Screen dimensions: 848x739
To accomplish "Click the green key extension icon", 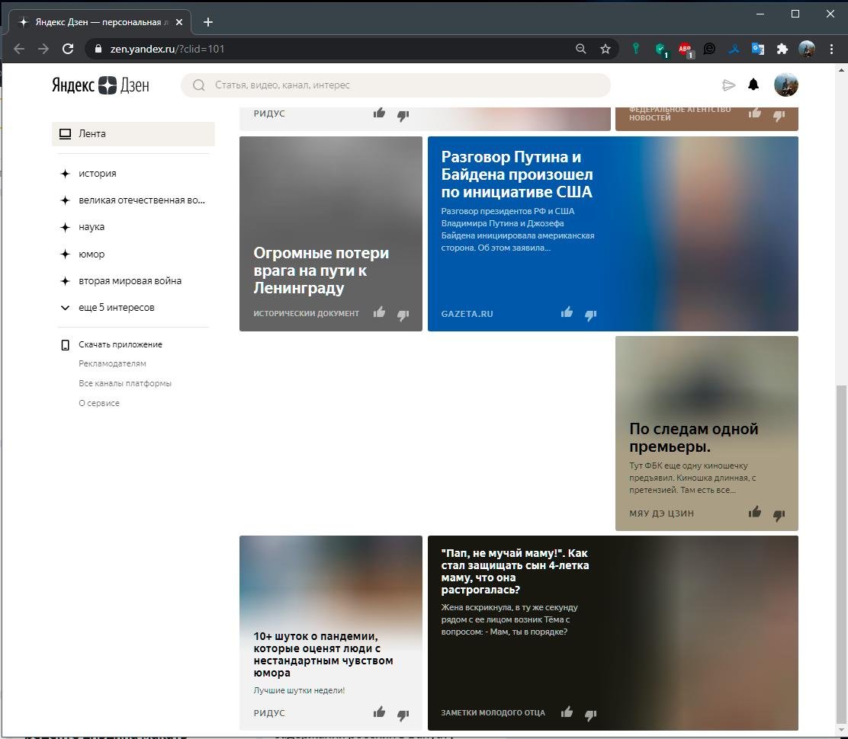I will 636,49.
